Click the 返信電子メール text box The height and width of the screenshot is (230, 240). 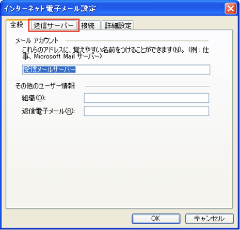[x=147, y=111]
